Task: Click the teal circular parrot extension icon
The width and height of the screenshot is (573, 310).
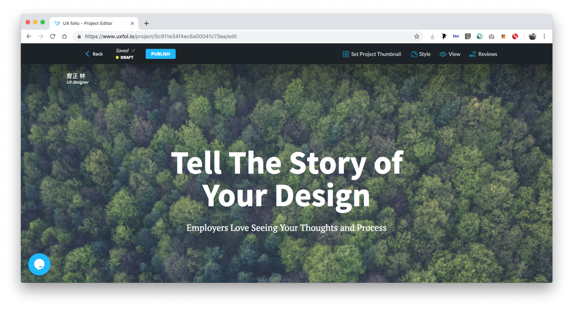Action: pos(479,36)
